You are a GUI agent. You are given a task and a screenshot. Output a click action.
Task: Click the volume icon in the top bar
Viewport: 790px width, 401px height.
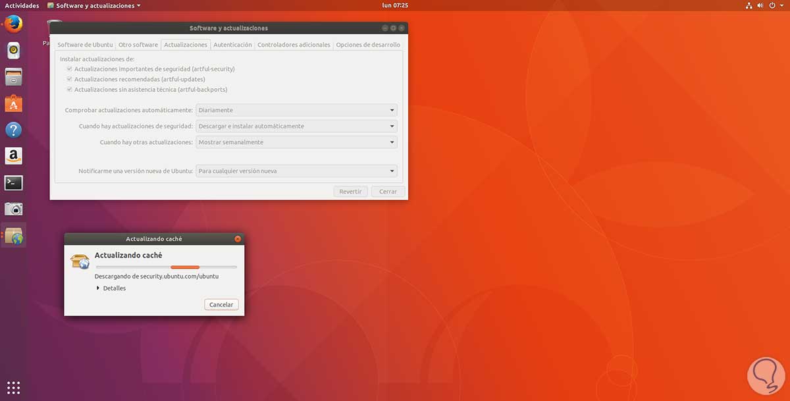[x=760, y=5]
